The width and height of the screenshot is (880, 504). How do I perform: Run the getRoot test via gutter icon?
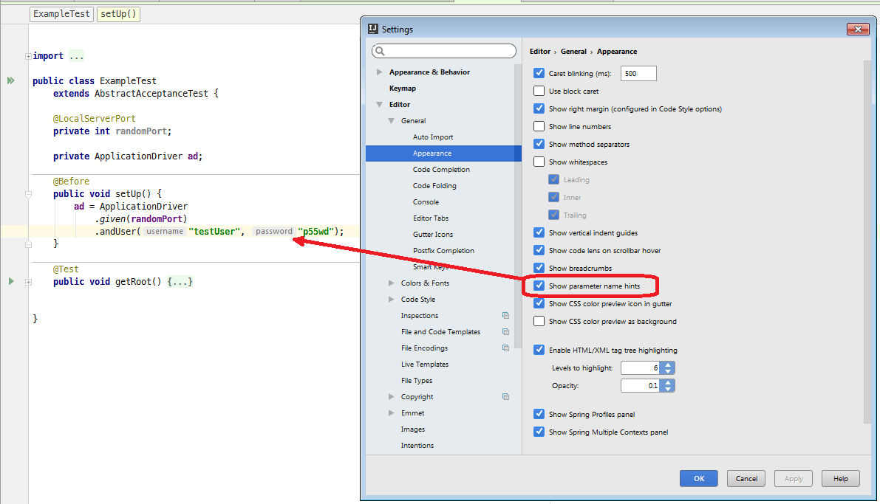click(x=10, y=281)
